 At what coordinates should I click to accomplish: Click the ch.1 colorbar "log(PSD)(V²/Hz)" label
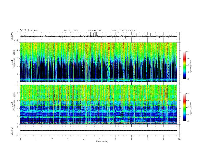click(x=191, y=67)
